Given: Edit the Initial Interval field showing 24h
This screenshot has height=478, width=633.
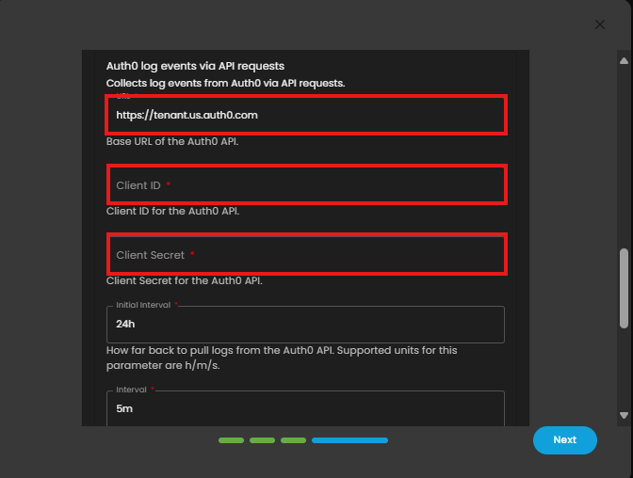Looking at the screenshot, I should (x=305, y=325).
